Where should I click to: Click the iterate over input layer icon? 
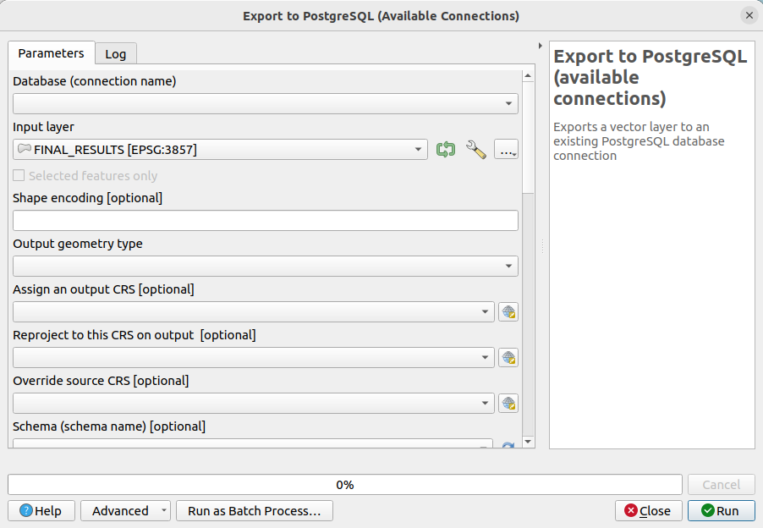446,149
